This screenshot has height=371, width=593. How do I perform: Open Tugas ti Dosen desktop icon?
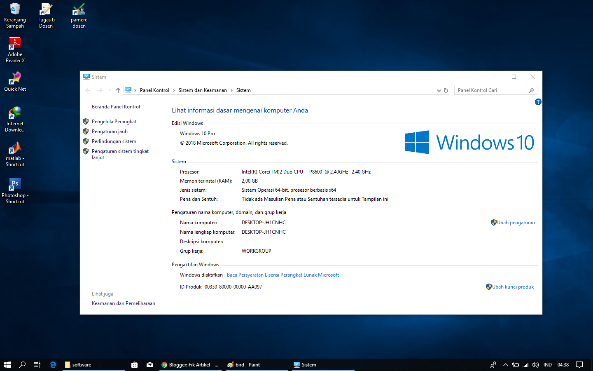click(x=46, y=16)
